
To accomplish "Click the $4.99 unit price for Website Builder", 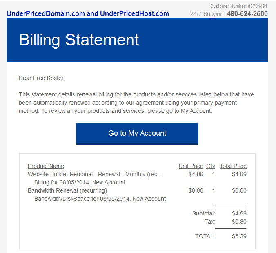I will (196, 174).
